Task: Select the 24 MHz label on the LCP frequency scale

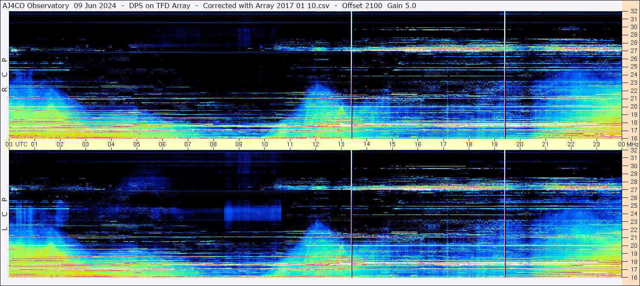Action: [633, 214]
